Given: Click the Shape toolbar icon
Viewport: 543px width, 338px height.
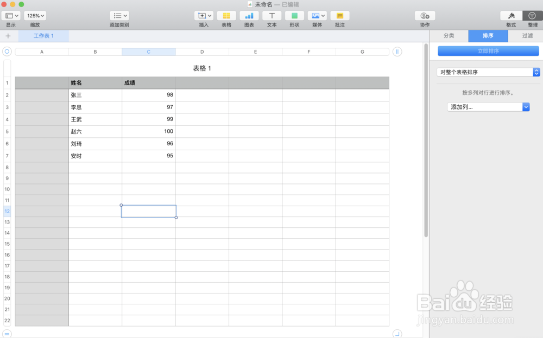Looking at the screenshot, I should [294, 16].
